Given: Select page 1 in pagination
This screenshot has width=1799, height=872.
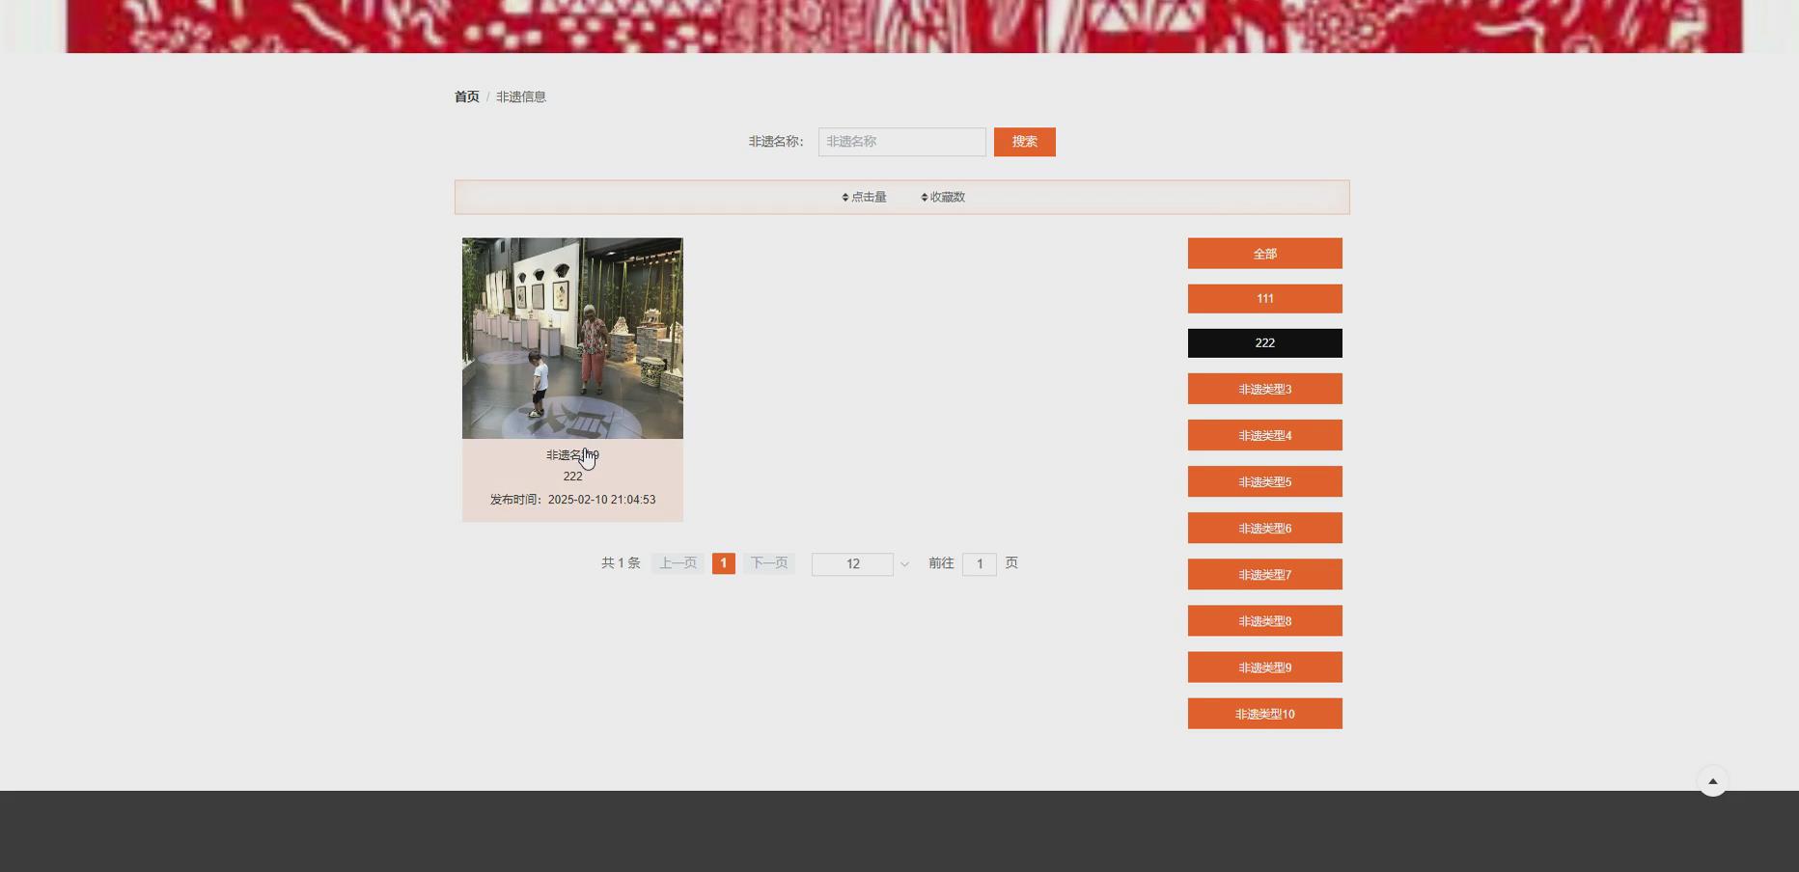Looking at the screenshot, I should [x=724, y=563].
